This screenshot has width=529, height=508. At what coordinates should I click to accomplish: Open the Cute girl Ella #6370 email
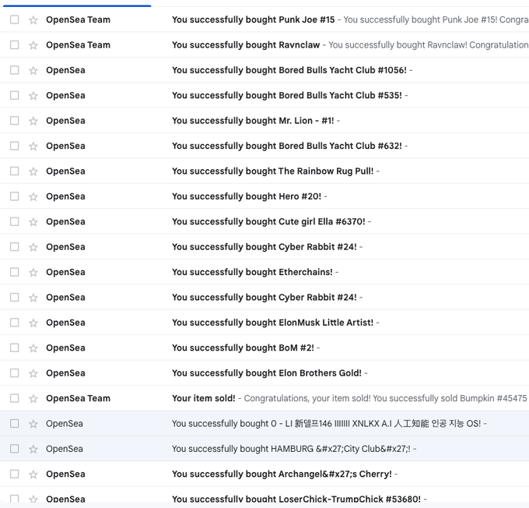pyautogui.click(x=264, y=221)
